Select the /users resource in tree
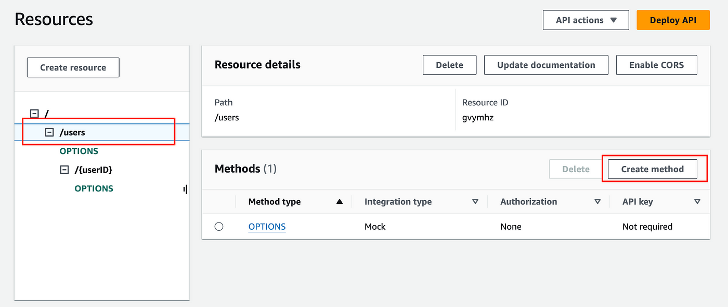Screen dimensions: 728x307 coord(72,132)
